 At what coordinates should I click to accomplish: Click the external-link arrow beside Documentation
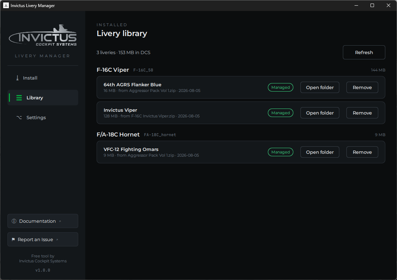[x=60, y=221]
